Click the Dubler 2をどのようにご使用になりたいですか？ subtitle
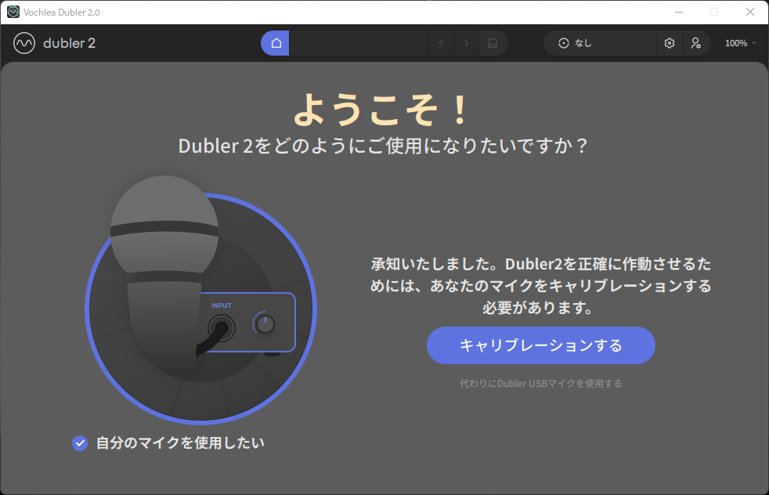Viewport: 769px width, 495px height. pyautogui.click(x=383, y=146)
